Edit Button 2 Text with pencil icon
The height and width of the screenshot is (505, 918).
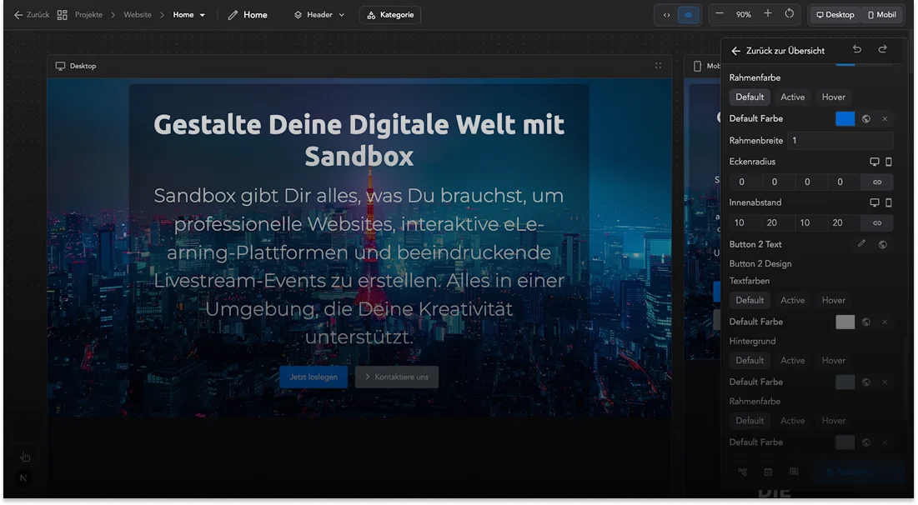pos(862,243)
